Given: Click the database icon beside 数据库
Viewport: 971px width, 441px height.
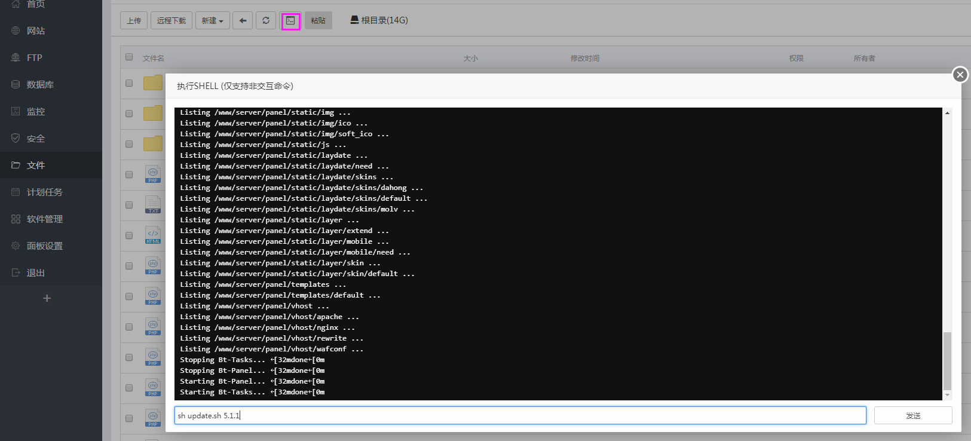Looking at the screenshot, I should 16,84.
